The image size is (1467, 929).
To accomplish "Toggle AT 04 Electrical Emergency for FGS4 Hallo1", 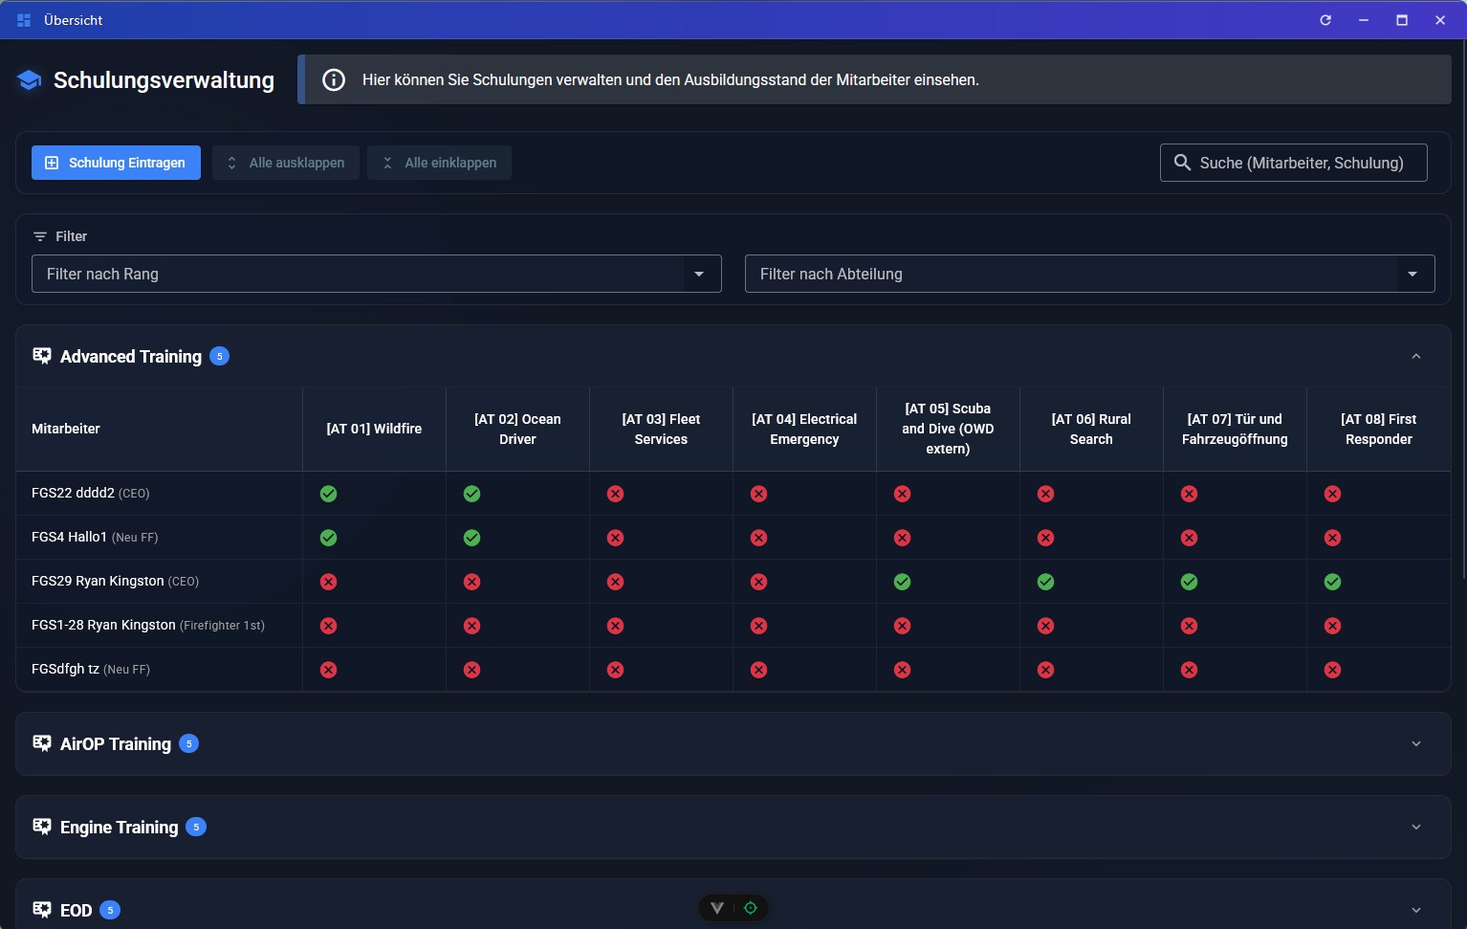I will [758, 538].
